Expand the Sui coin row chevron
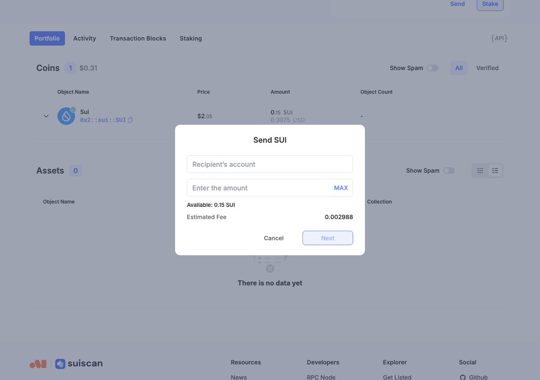 pyautogui.click(x=46, y=116)
